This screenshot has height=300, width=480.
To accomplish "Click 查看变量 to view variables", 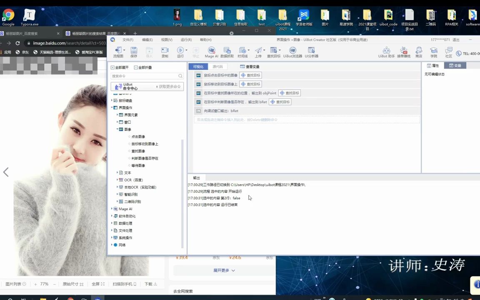I will coord(250,66).
